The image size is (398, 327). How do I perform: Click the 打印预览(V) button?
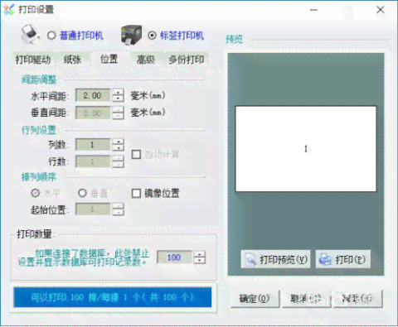click(275, 259)
